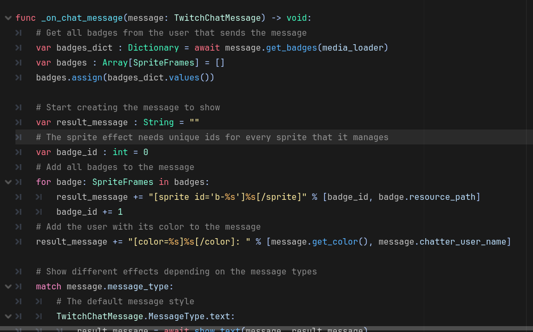Click tab indent marker before 'var badges_dict'
The height and width of the screenshot is (332, 533).
19,48
